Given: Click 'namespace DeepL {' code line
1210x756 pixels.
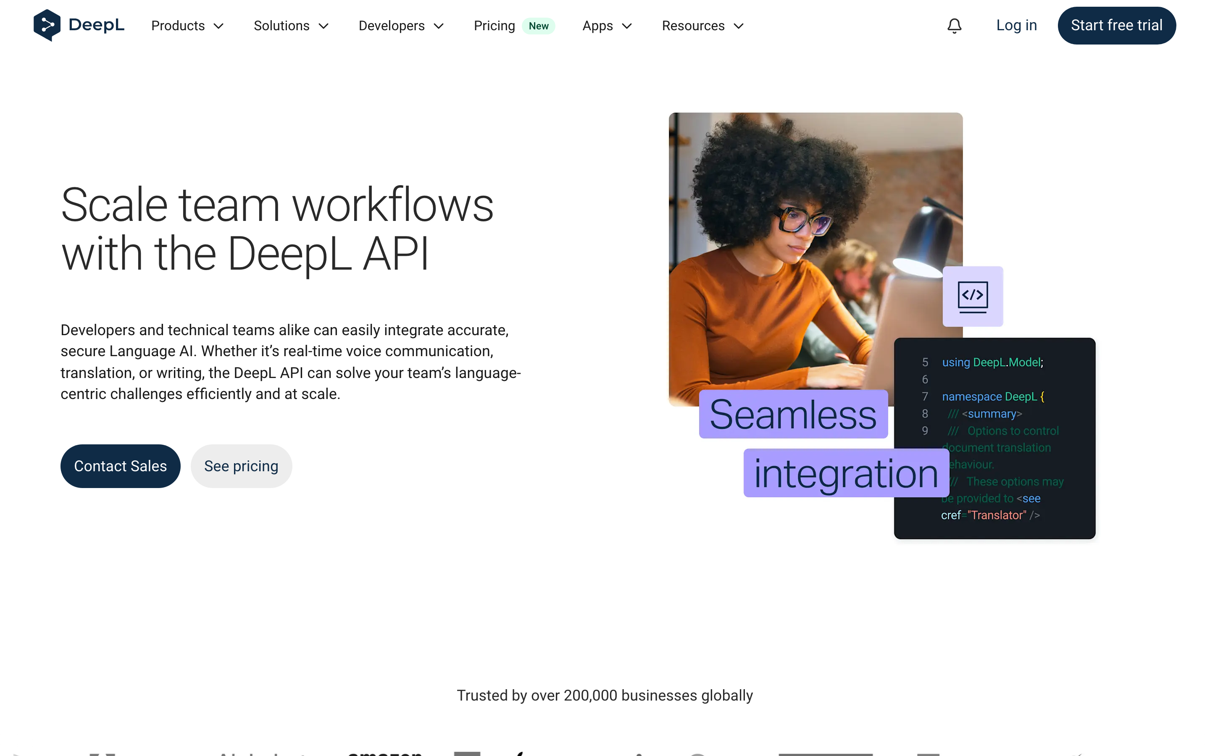Looking at the screenshot, I should point(993,396).
